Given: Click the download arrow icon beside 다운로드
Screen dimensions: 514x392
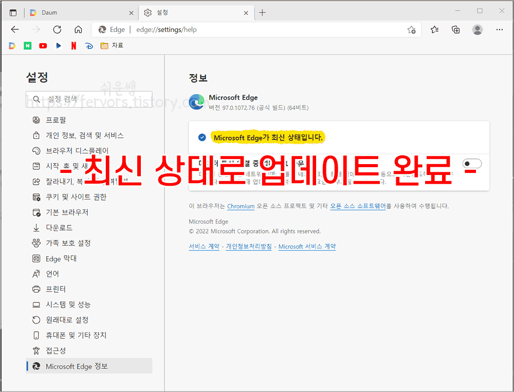Looking at the screenshot, I should [36, 228].
